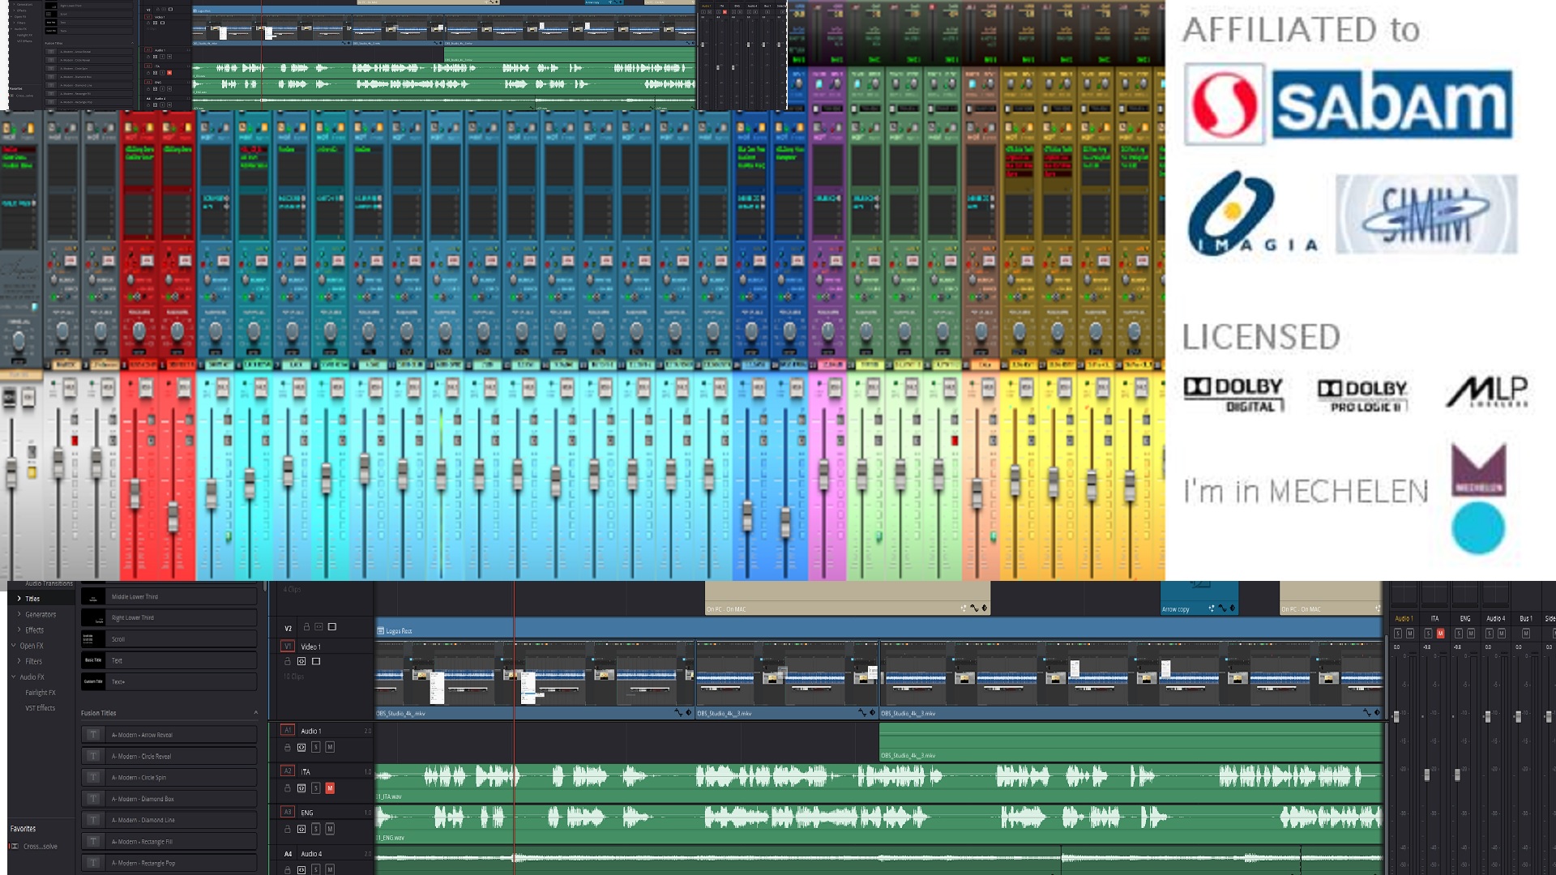1556x875 pixels.
Task: Open Fairlight FX in sidebar
Action: click(x=41, y=693)
